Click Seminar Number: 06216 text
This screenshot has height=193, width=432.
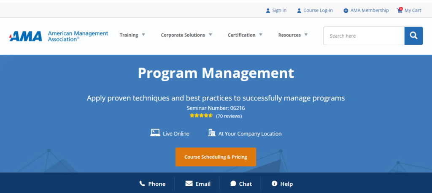tap(216, 108)
